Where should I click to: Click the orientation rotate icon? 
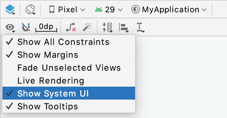(x=30, y=10)
